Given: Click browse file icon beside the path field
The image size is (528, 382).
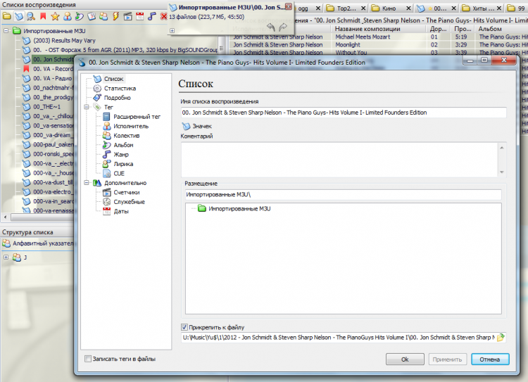Looking at the screenshot, I should tap(501, 337).
